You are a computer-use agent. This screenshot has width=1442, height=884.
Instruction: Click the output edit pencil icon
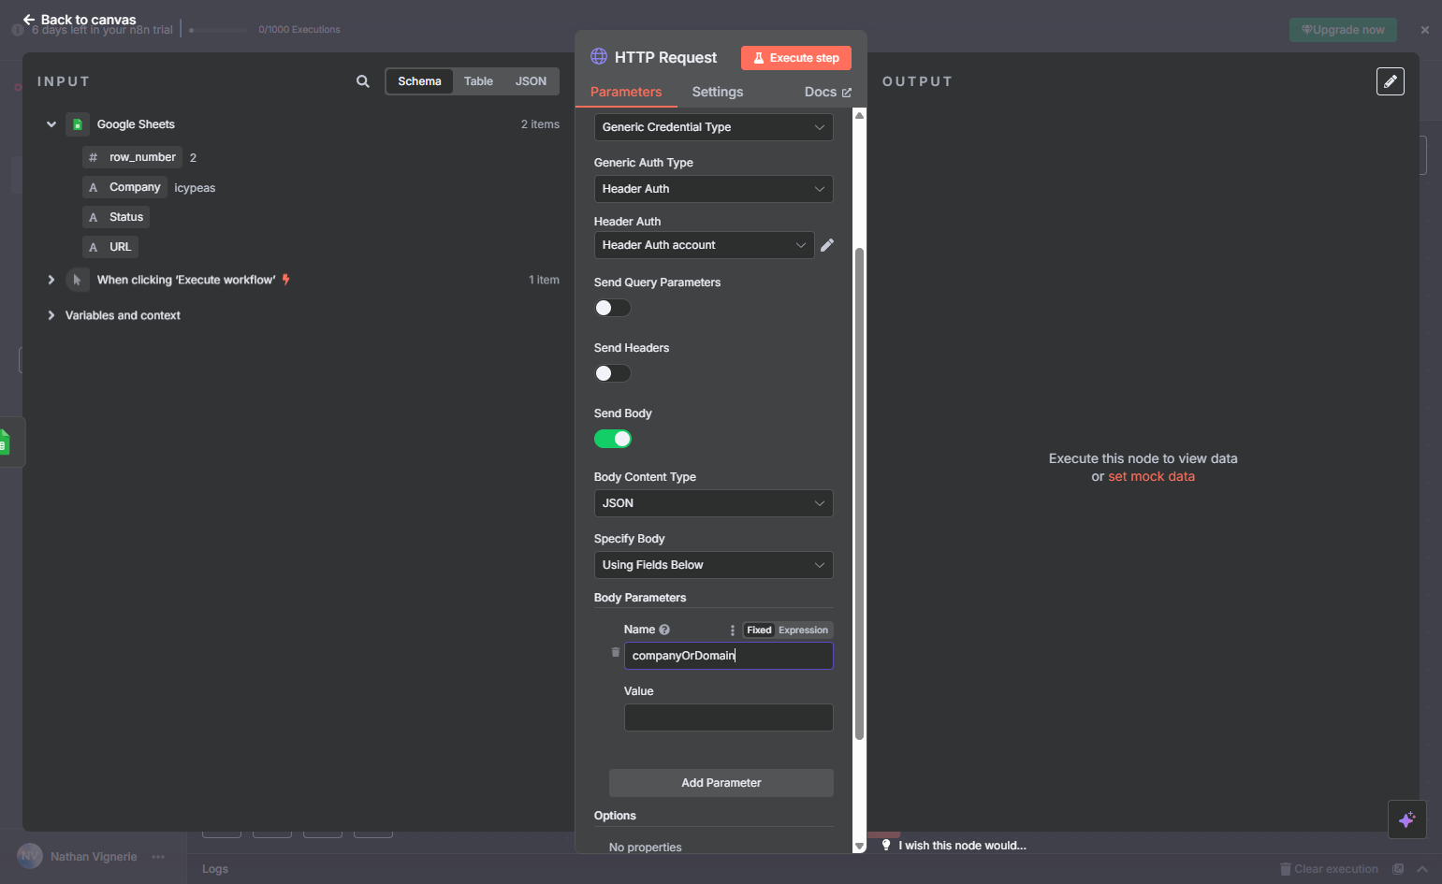1391,81
